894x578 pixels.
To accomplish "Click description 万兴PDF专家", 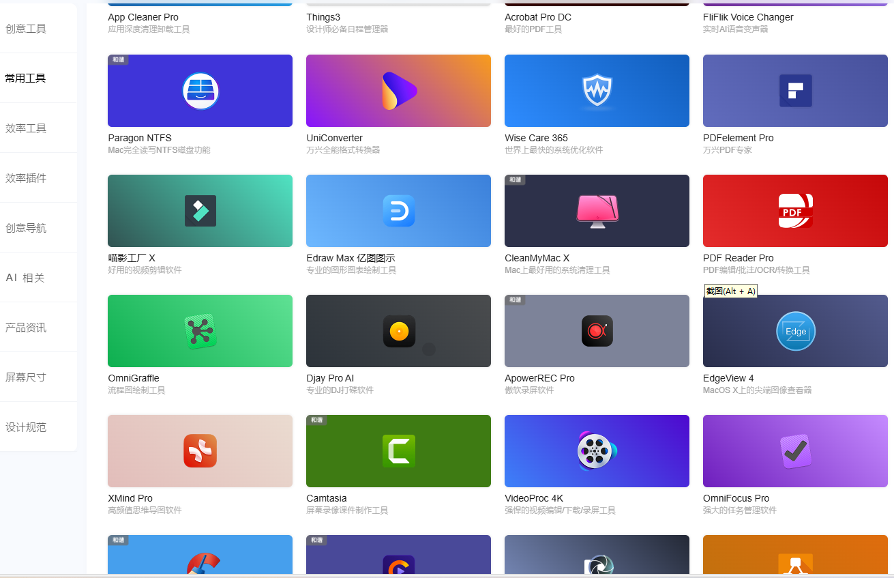I will click(728, 150).
